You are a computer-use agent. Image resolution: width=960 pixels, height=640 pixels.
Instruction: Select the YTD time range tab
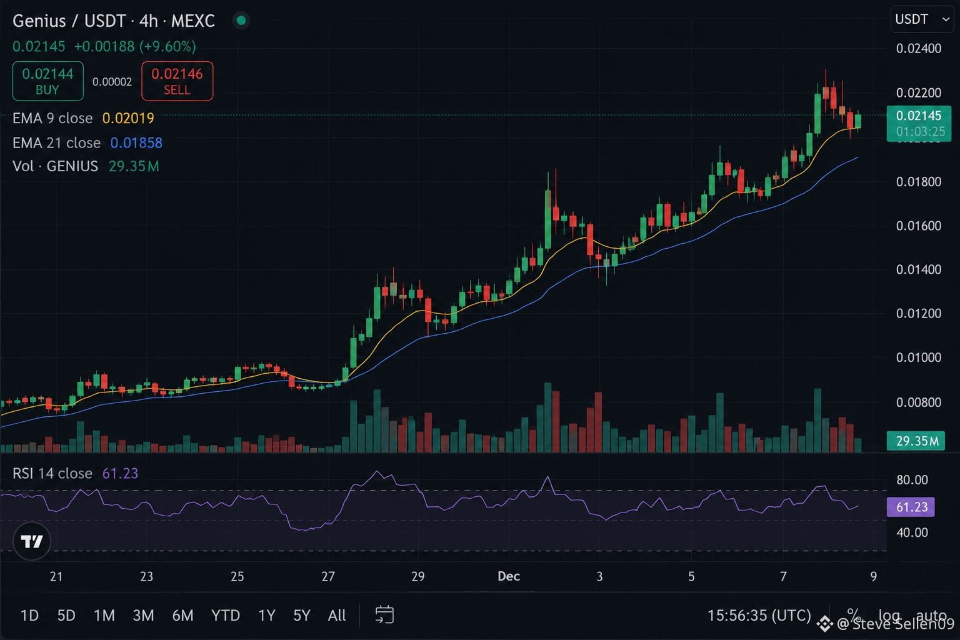226,616
